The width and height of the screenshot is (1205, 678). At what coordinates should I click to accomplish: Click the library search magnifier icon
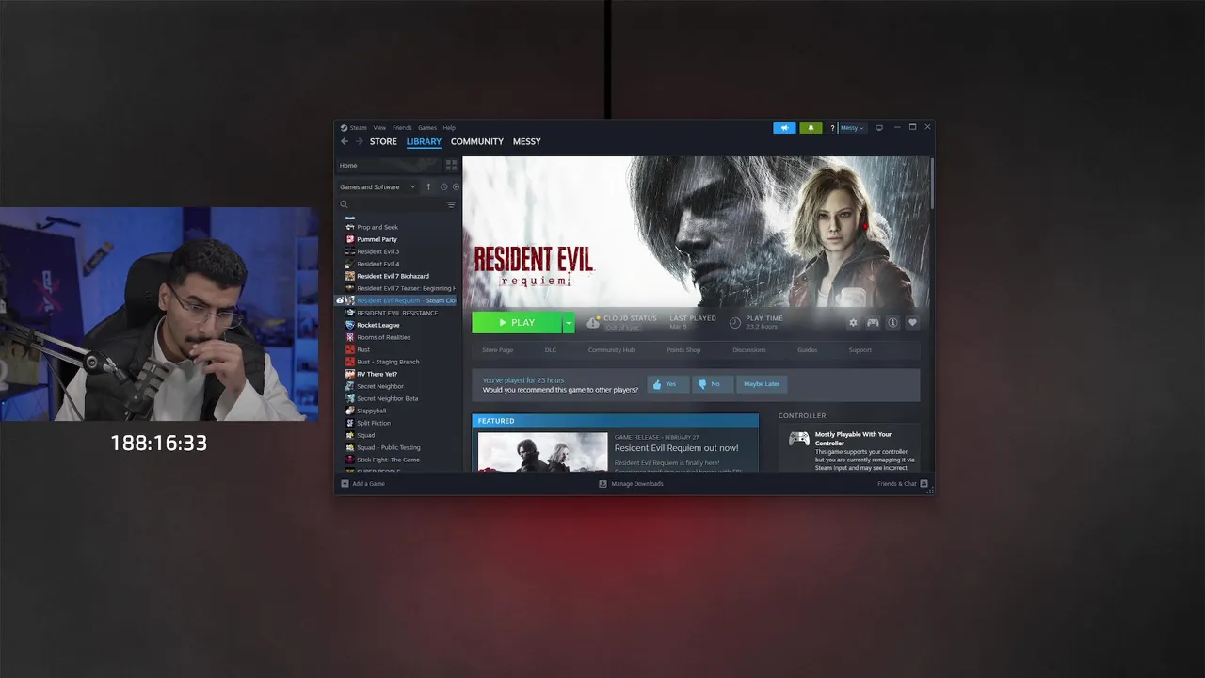(x=344, y=204)
